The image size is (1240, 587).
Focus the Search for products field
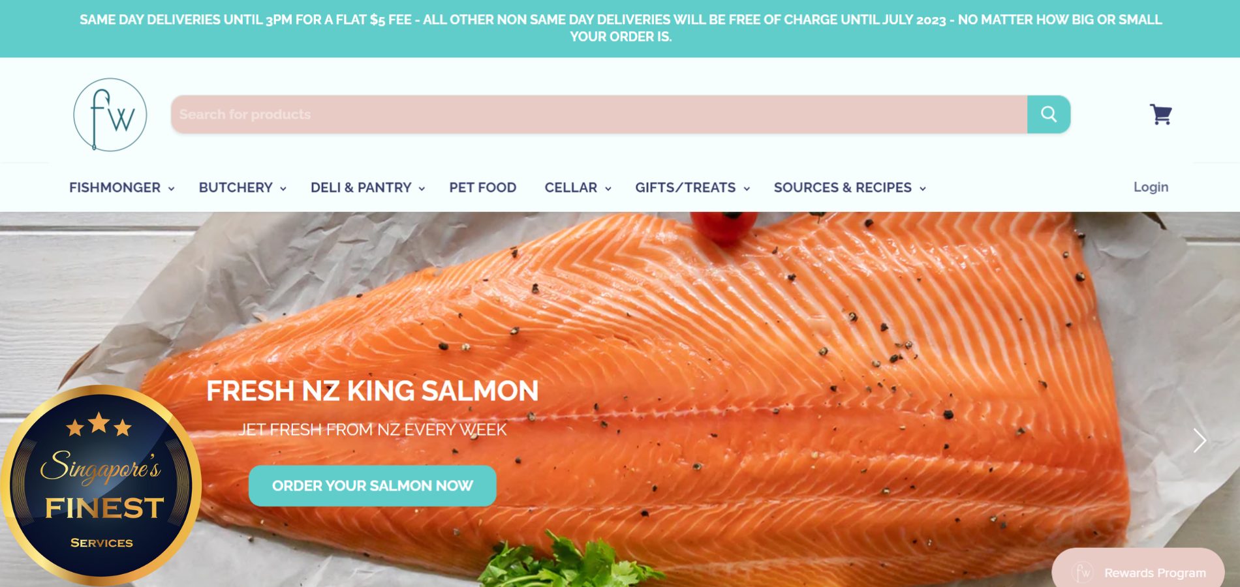point(599,114)
